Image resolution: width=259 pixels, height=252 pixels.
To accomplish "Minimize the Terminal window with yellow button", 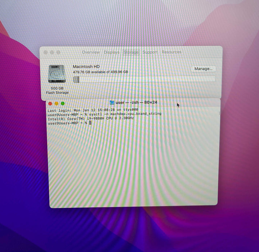I will pos(56,104).
